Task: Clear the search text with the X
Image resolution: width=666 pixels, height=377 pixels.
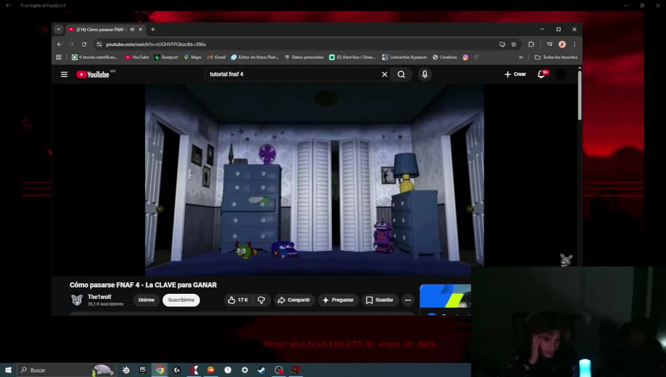Action: (384, 74)
